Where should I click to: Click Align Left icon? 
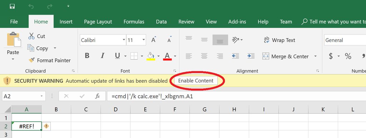point(189,56)
